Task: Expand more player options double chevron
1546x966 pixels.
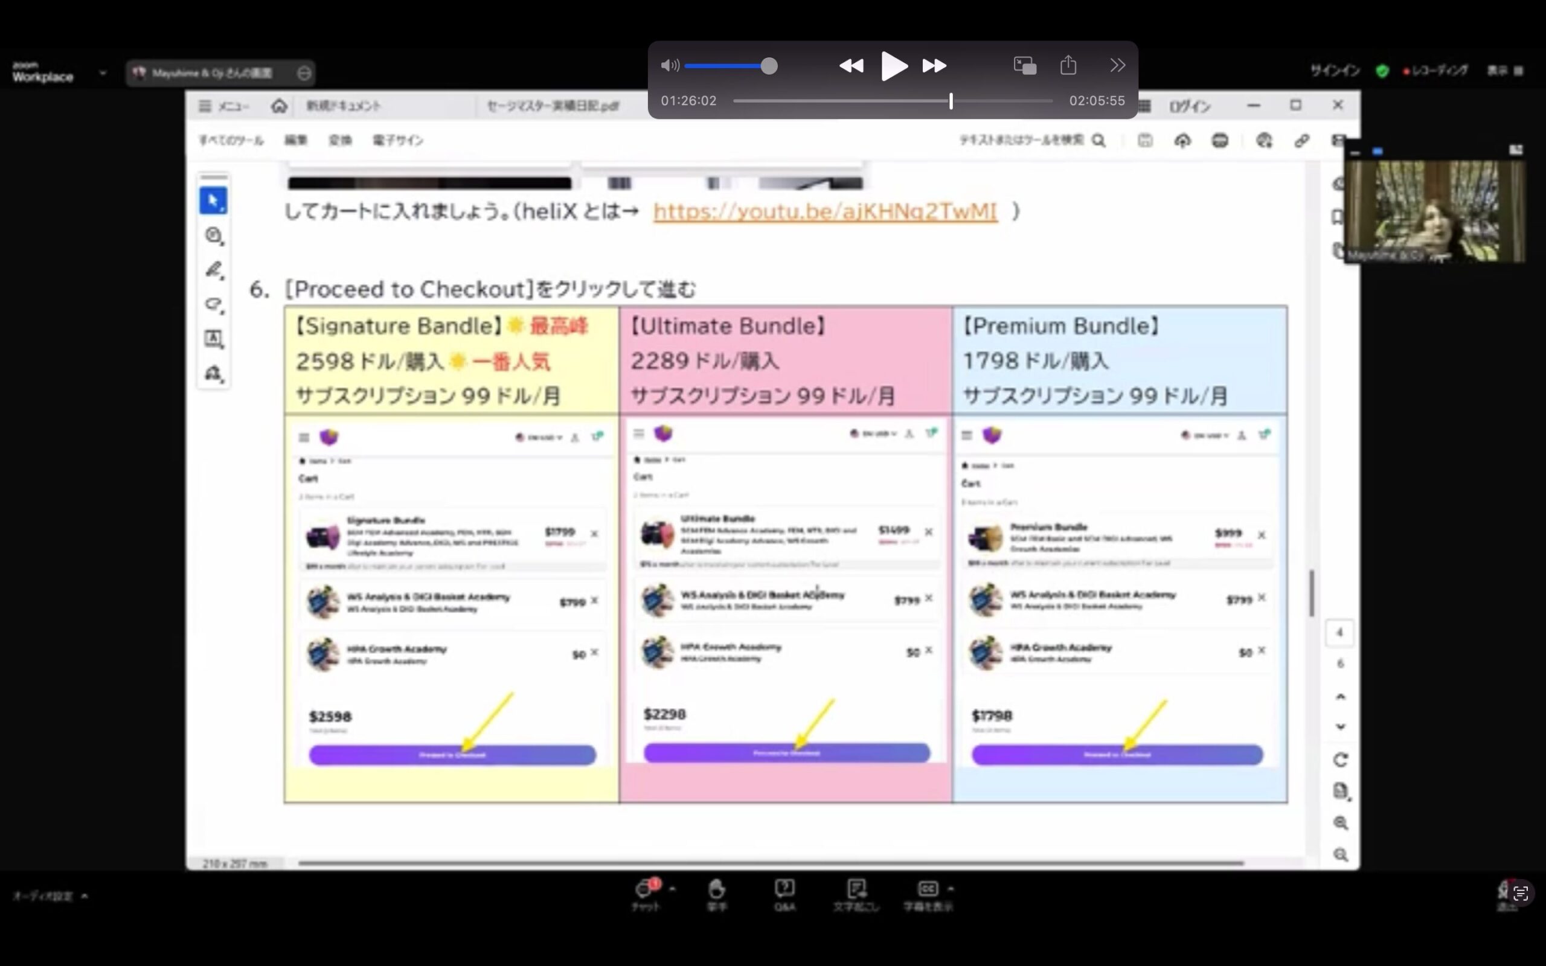Action: point(1117,65)
